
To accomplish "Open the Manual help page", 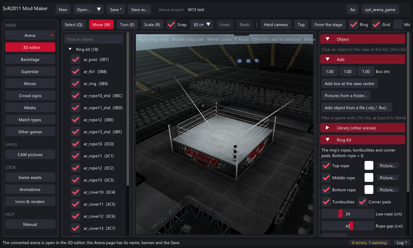I will [30, 224].
